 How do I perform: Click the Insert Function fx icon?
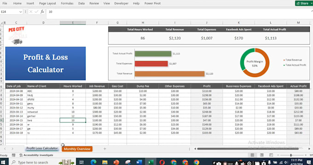point(42,12)
